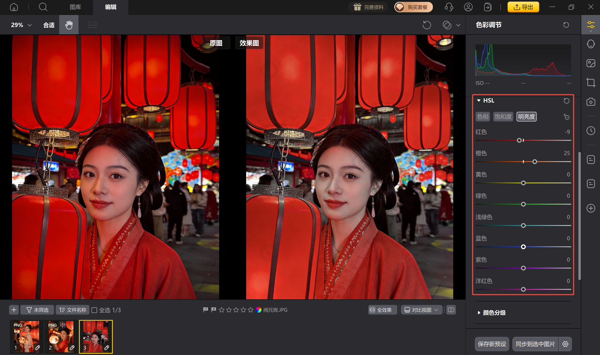
Task: Flag the photo using the flag icon
Action: (x=205, y=310)
